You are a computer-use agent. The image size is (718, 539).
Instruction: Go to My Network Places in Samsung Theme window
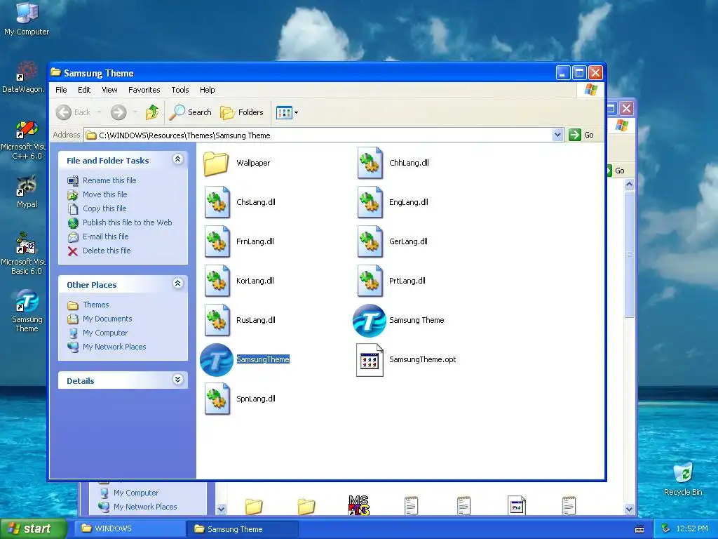pyautogui.click(x=114, y=347)
